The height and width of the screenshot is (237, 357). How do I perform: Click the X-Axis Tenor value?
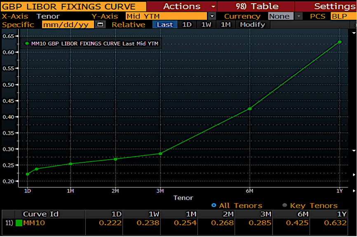[x=48, y=16]
